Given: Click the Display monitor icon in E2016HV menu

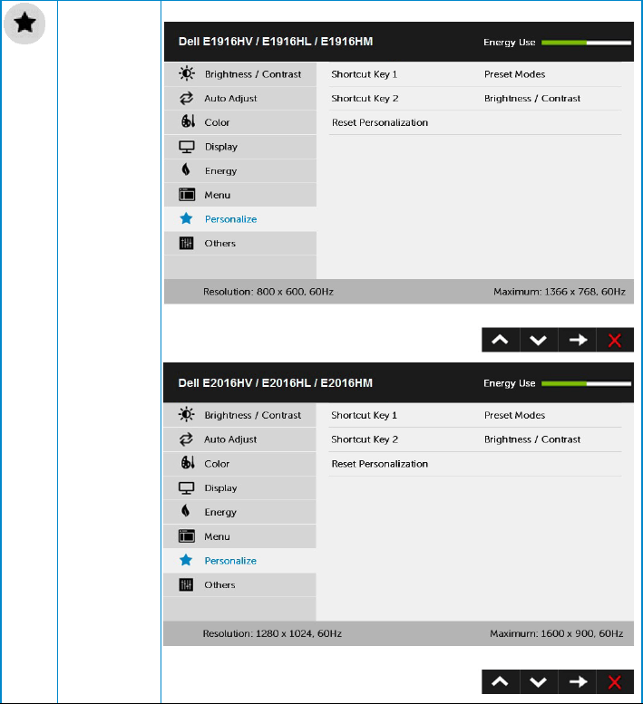Looking at the screenshot, I should [x=186, y=487].
